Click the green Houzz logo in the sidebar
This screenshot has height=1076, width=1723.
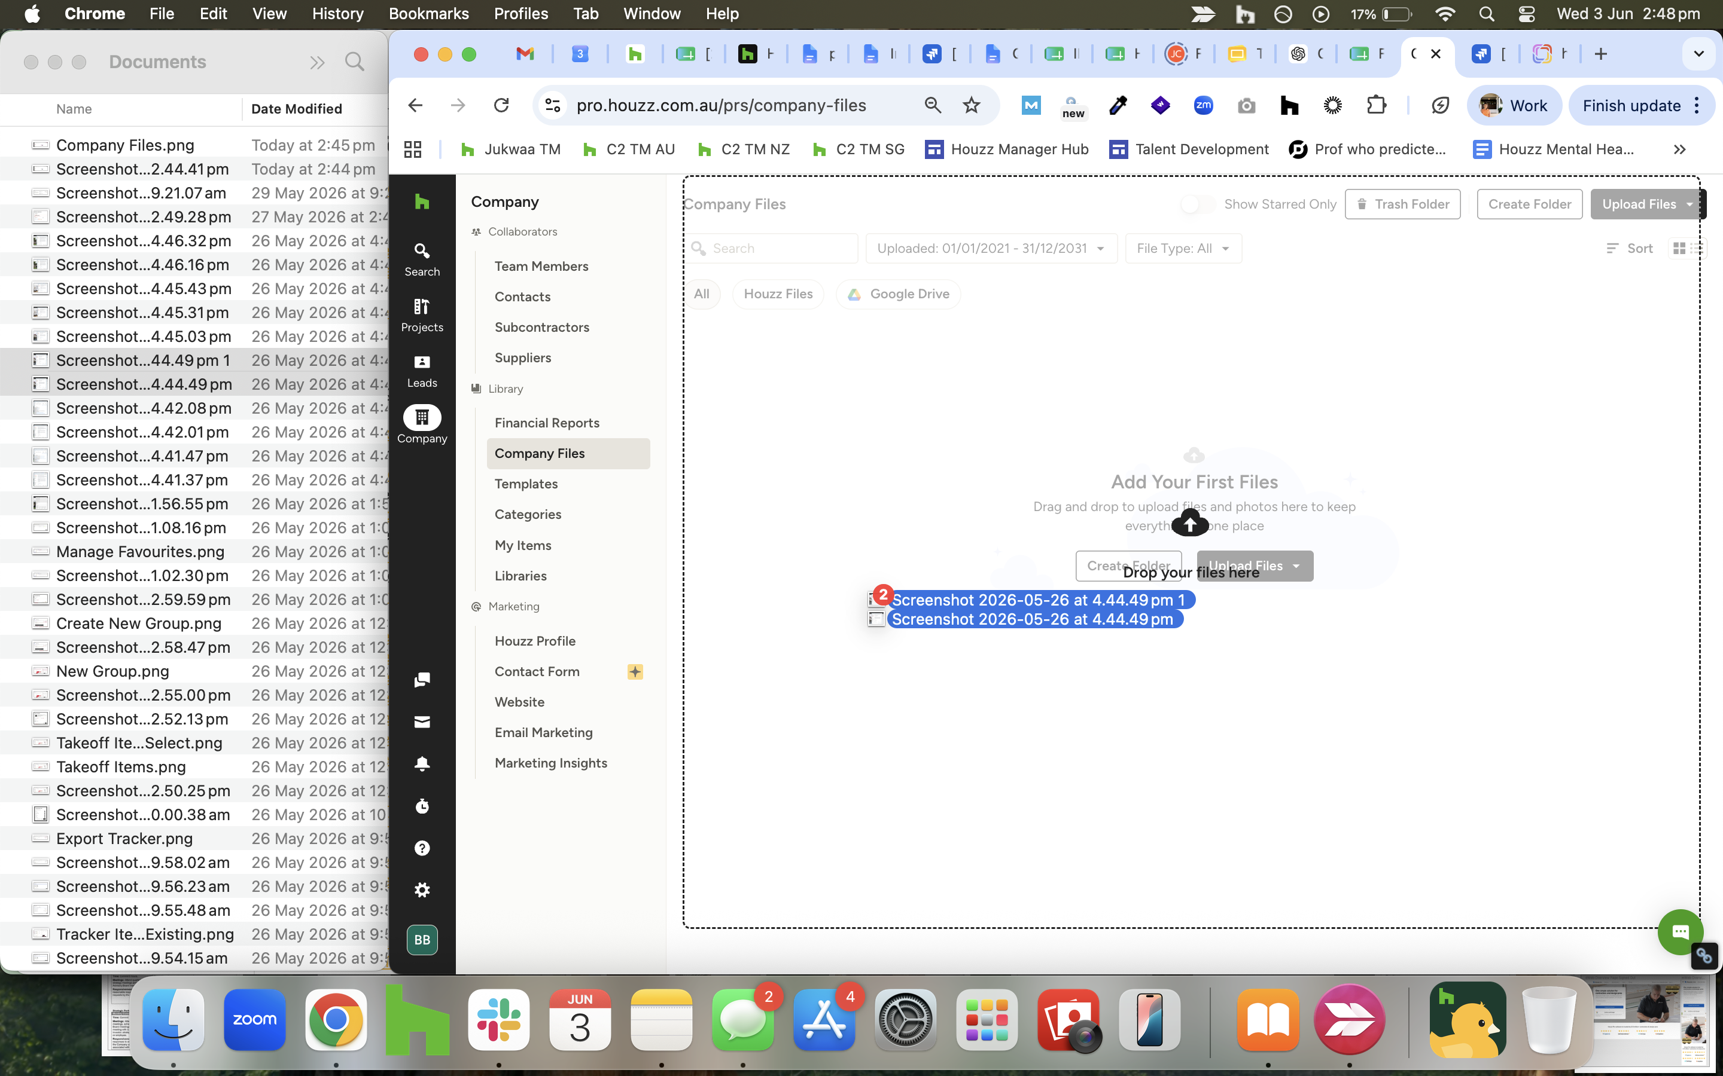pyautogui.click(x=422, y=201)
